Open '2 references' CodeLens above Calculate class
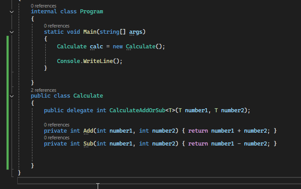 [44, 90]
